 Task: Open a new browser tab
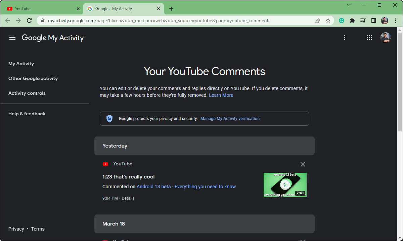click(x=171, y=9)
